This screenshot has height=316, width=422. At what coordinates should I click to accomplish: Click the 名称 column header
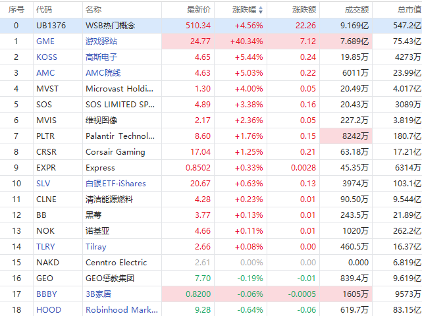(93, 10)
